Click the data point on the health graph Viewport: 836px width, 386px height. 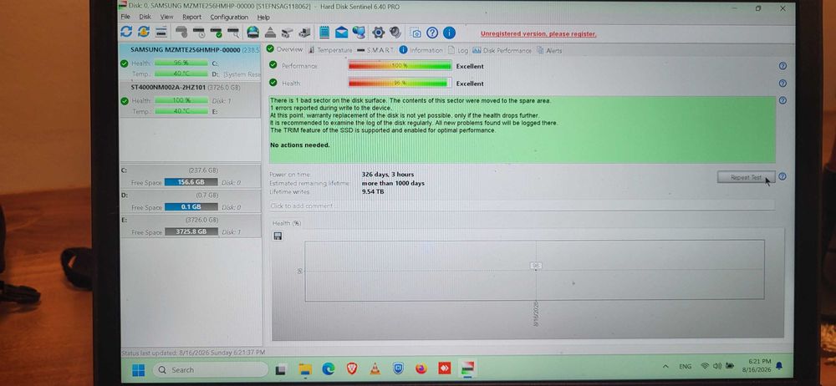(536, 269)
